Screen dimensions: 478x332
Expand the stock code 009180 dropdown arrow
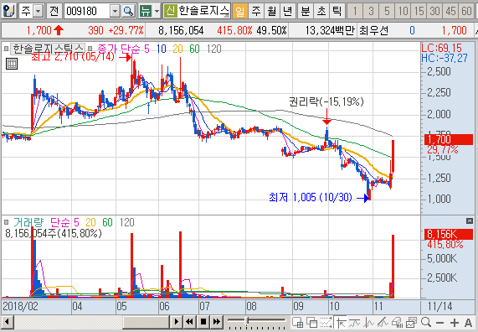tap(115, 11)
